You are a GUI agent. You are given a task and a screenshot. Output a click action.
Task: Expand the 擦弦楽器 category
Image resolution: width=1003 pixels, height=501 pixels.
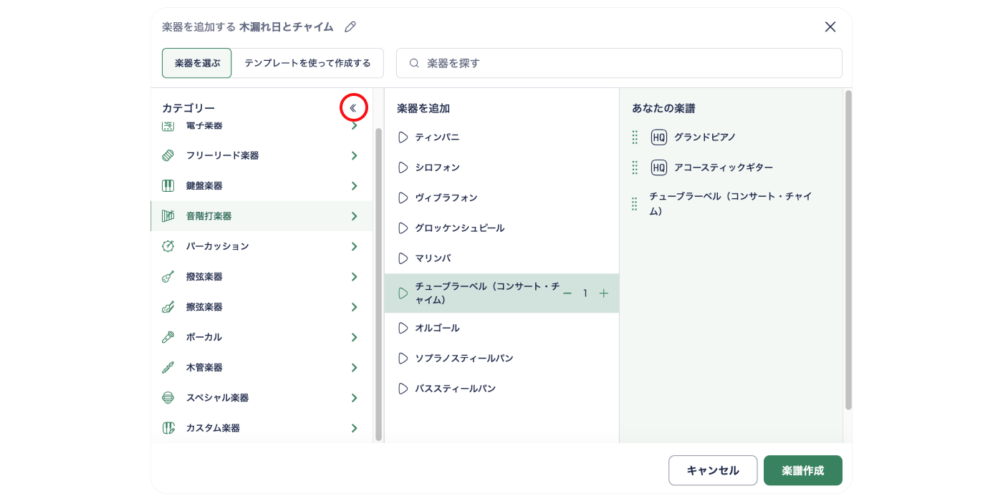pyautogui.click(x=354, y=306)
